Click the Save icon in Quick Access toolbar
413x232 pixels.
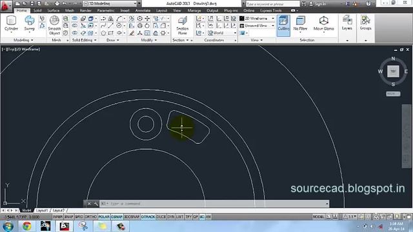32,4
